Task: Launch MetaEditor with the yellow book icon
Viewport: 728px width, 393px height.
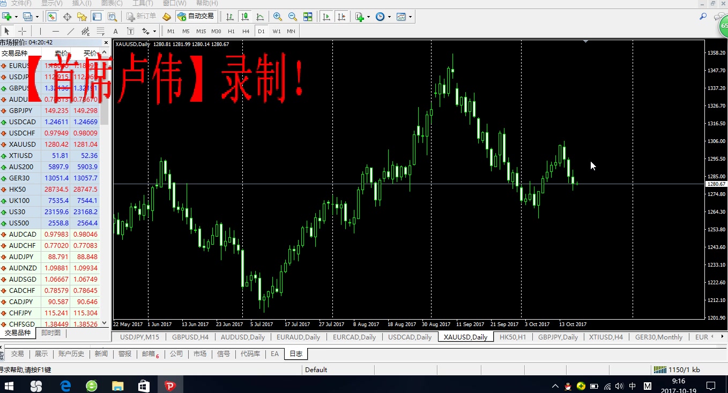Action: [x=167, y=17]
